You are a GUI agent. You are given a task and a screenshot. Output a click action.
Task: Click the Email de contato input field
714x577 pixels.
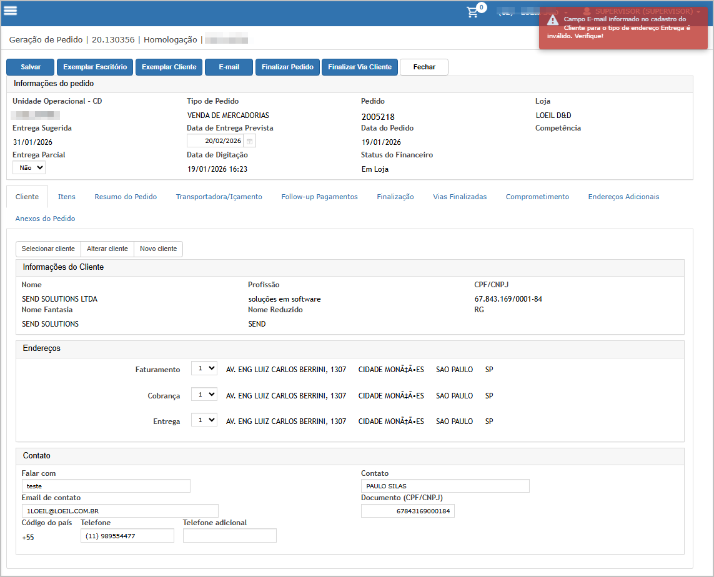point(120,511)
